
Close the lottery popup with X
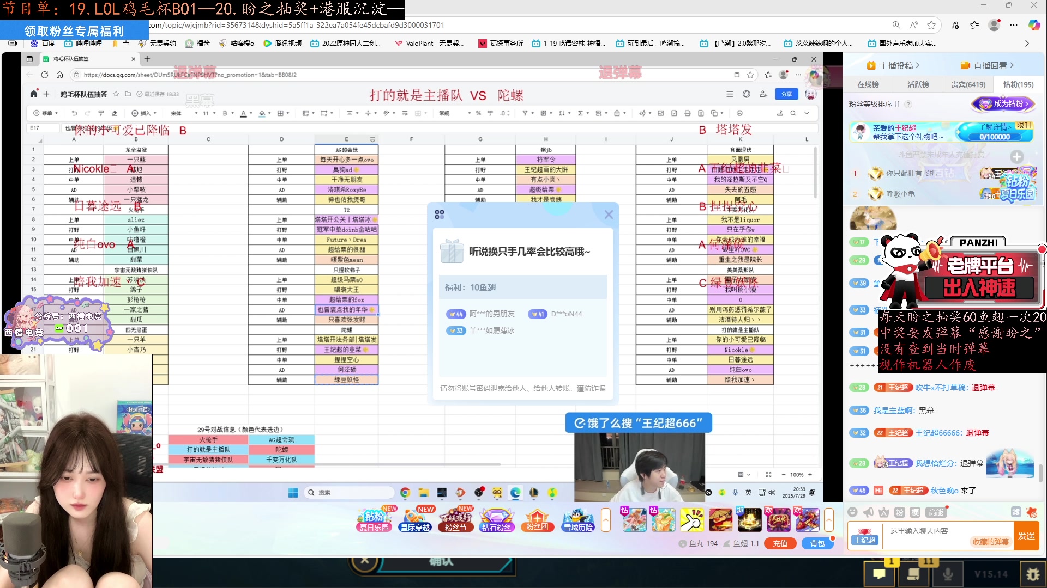click(609, 215)
